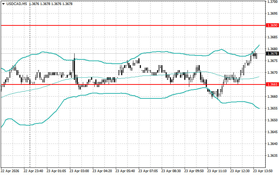Click the current price 1.3678 label

[x=272, y=53]
